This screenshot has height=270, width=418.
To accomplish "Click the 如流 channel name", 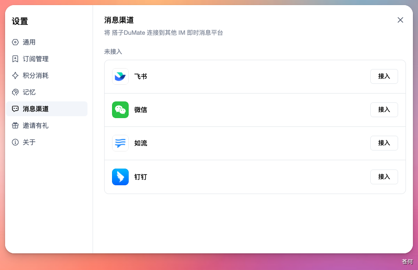I will click(x=140, y=143).
